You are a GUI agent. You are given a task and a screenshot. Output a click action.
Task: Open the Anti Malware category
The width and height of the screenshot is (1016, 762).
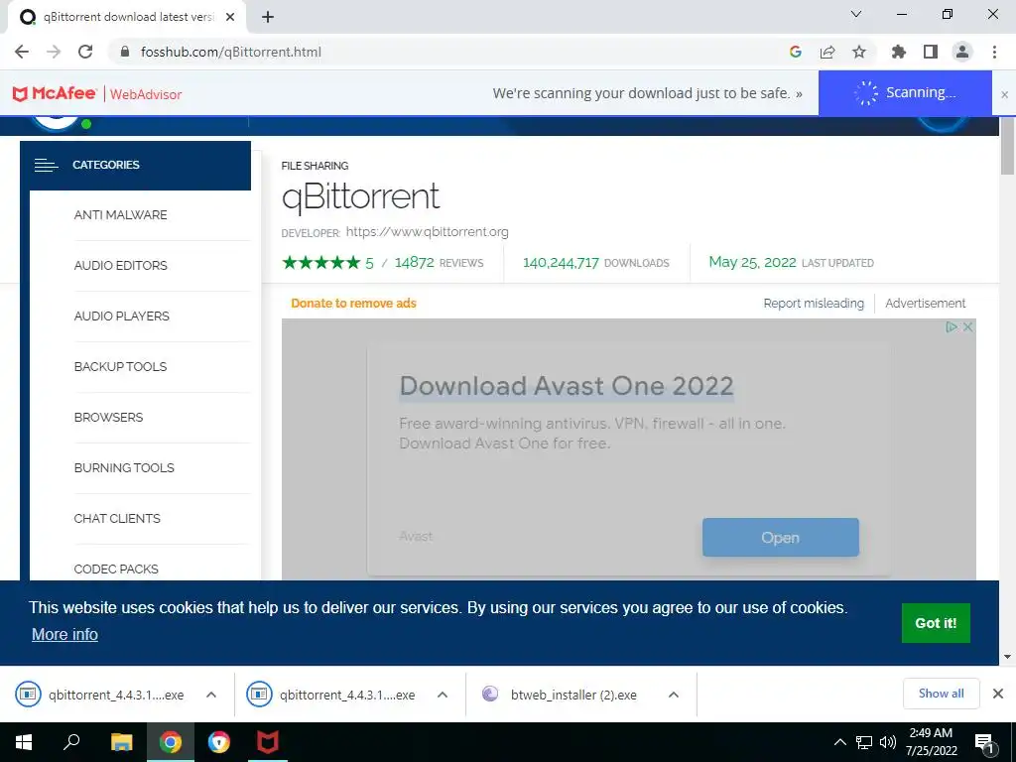[x=120, y=215]
